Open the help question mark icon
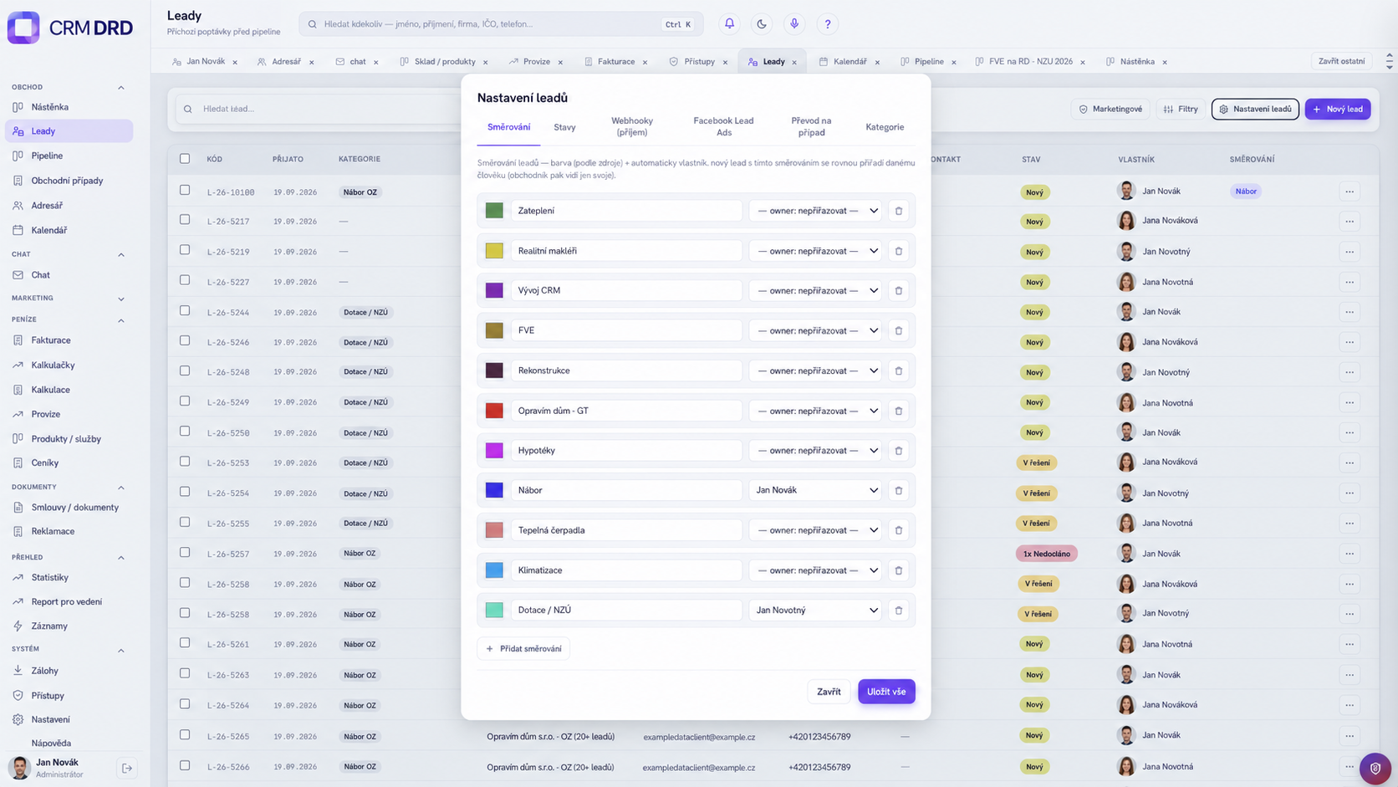The height and width of the screenshot is (787, 1398). [828, 24]
